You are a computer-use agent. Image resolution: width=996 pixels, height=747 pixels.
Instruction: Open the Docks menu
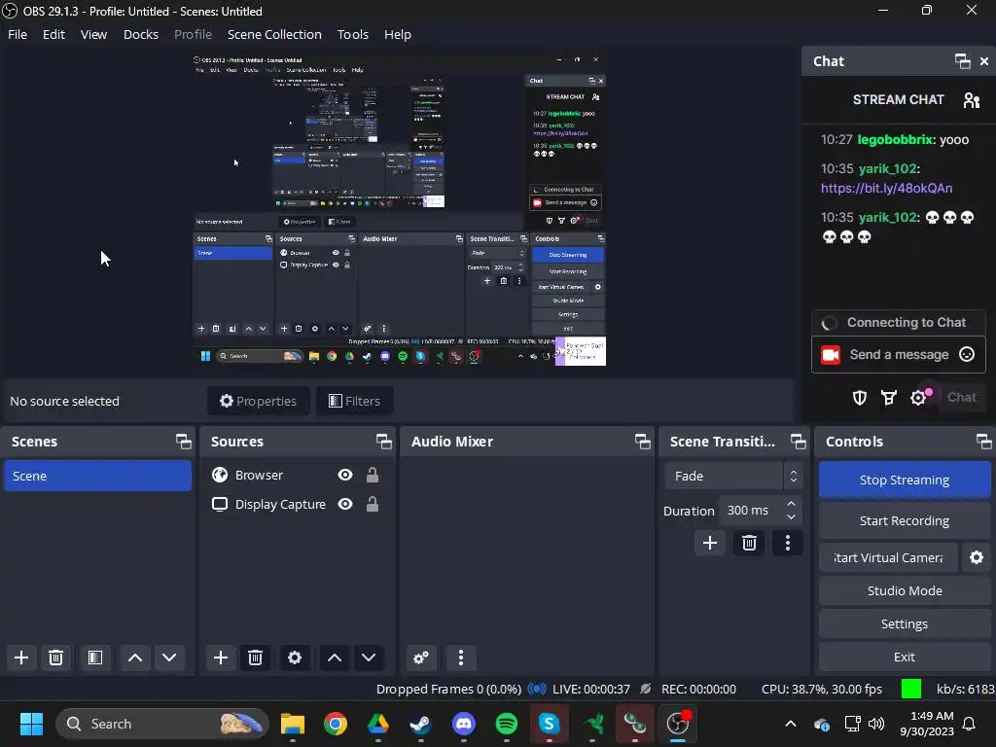point(141,34)
